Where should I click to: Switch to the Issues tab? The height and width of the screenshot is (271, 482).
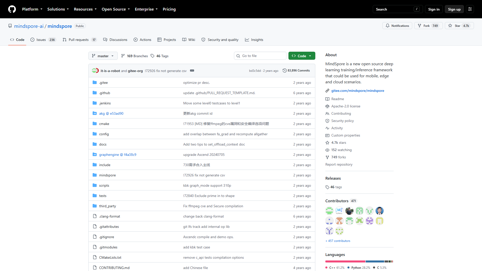(x=43, y=40)
